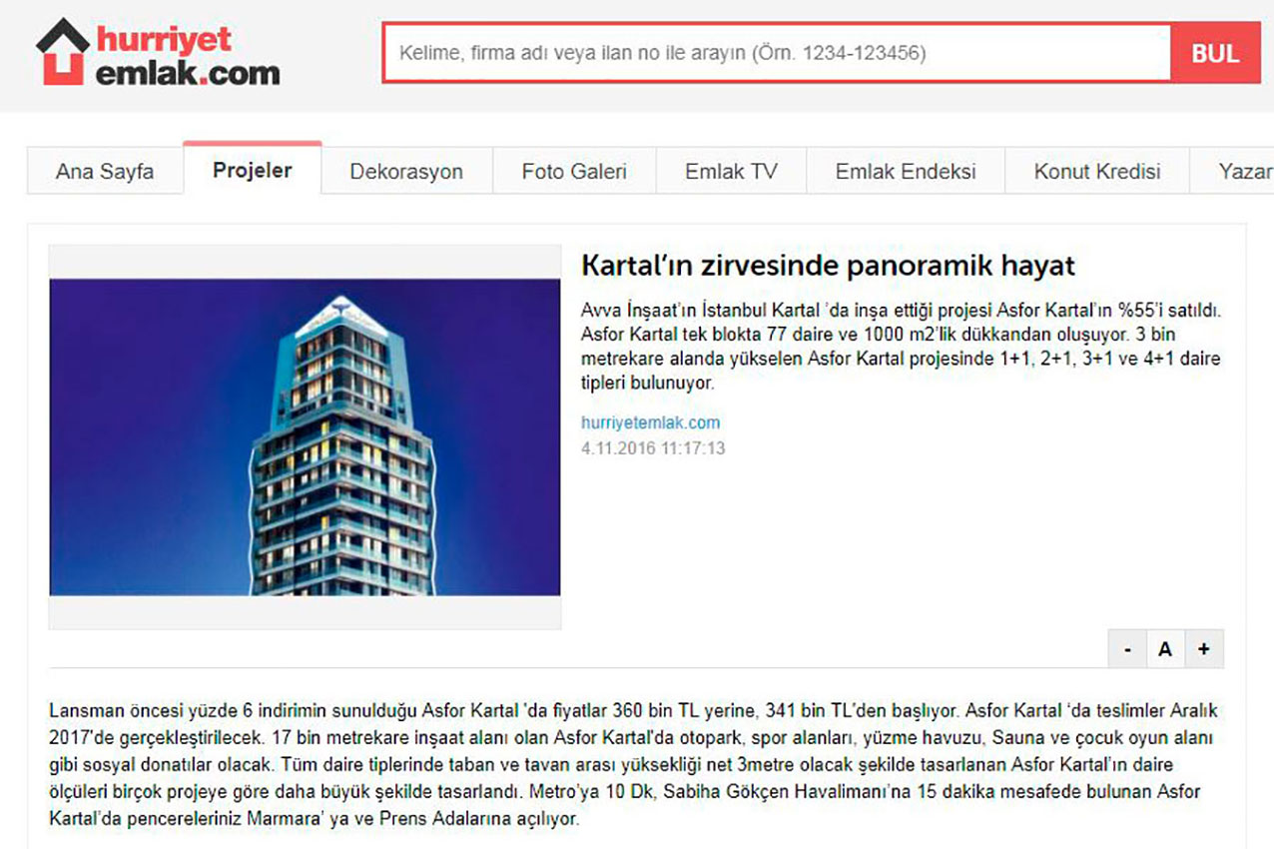Screen dimensions: 1274x849
Task: Open the Emlak TV tab
Action: click(x=731, y=172)
